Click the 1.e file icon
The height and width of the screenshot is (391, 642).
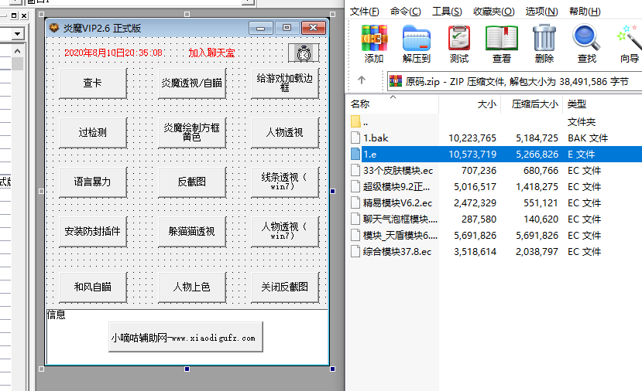(x=355, y=154)
